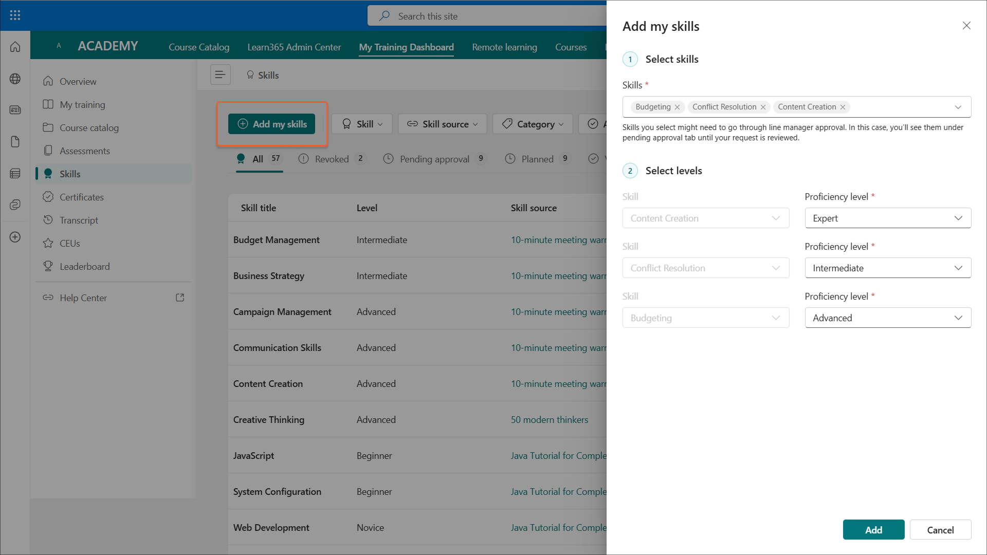Open the 50 modern thinkers link
987x555 pixels.
click(x=549, y=419)
